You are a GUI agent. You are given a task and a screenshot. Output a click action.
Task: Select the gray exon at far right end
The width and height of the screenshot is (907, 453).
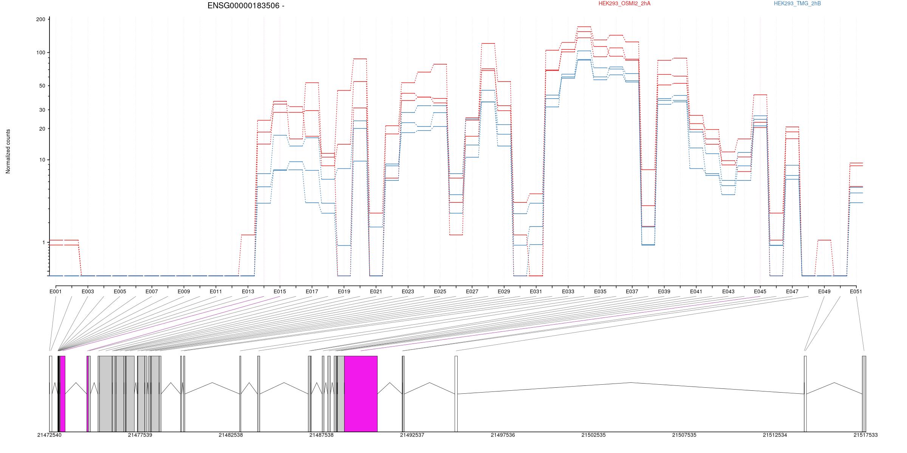864,394
